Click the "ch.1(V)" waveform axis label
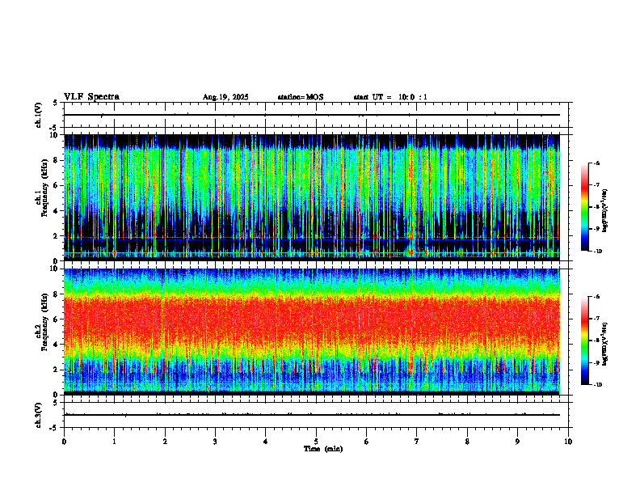 tap(39, 115)
